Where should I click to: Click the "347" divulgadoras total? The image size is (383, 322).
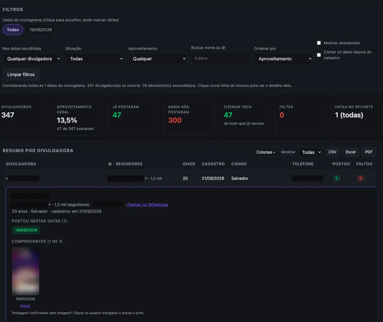tap(8, 115)
